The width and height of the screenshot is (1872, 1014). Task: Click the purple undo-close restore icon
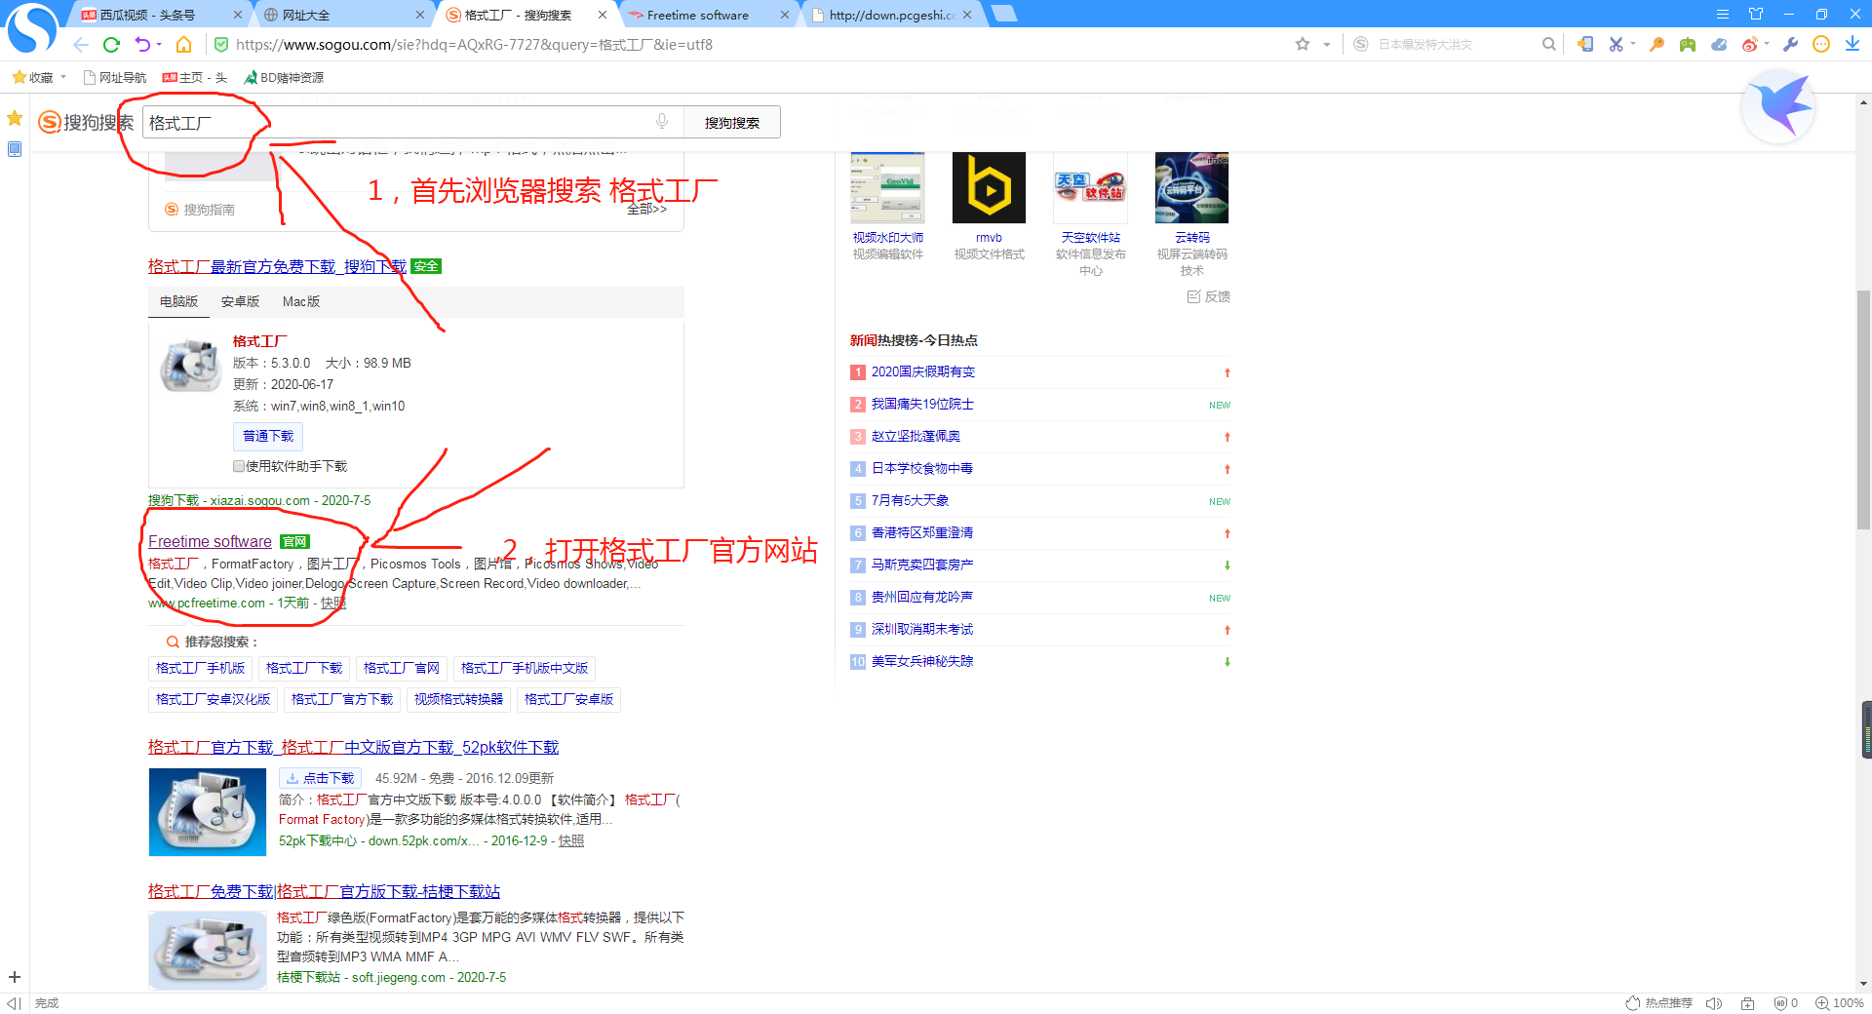tap(142, 45)
